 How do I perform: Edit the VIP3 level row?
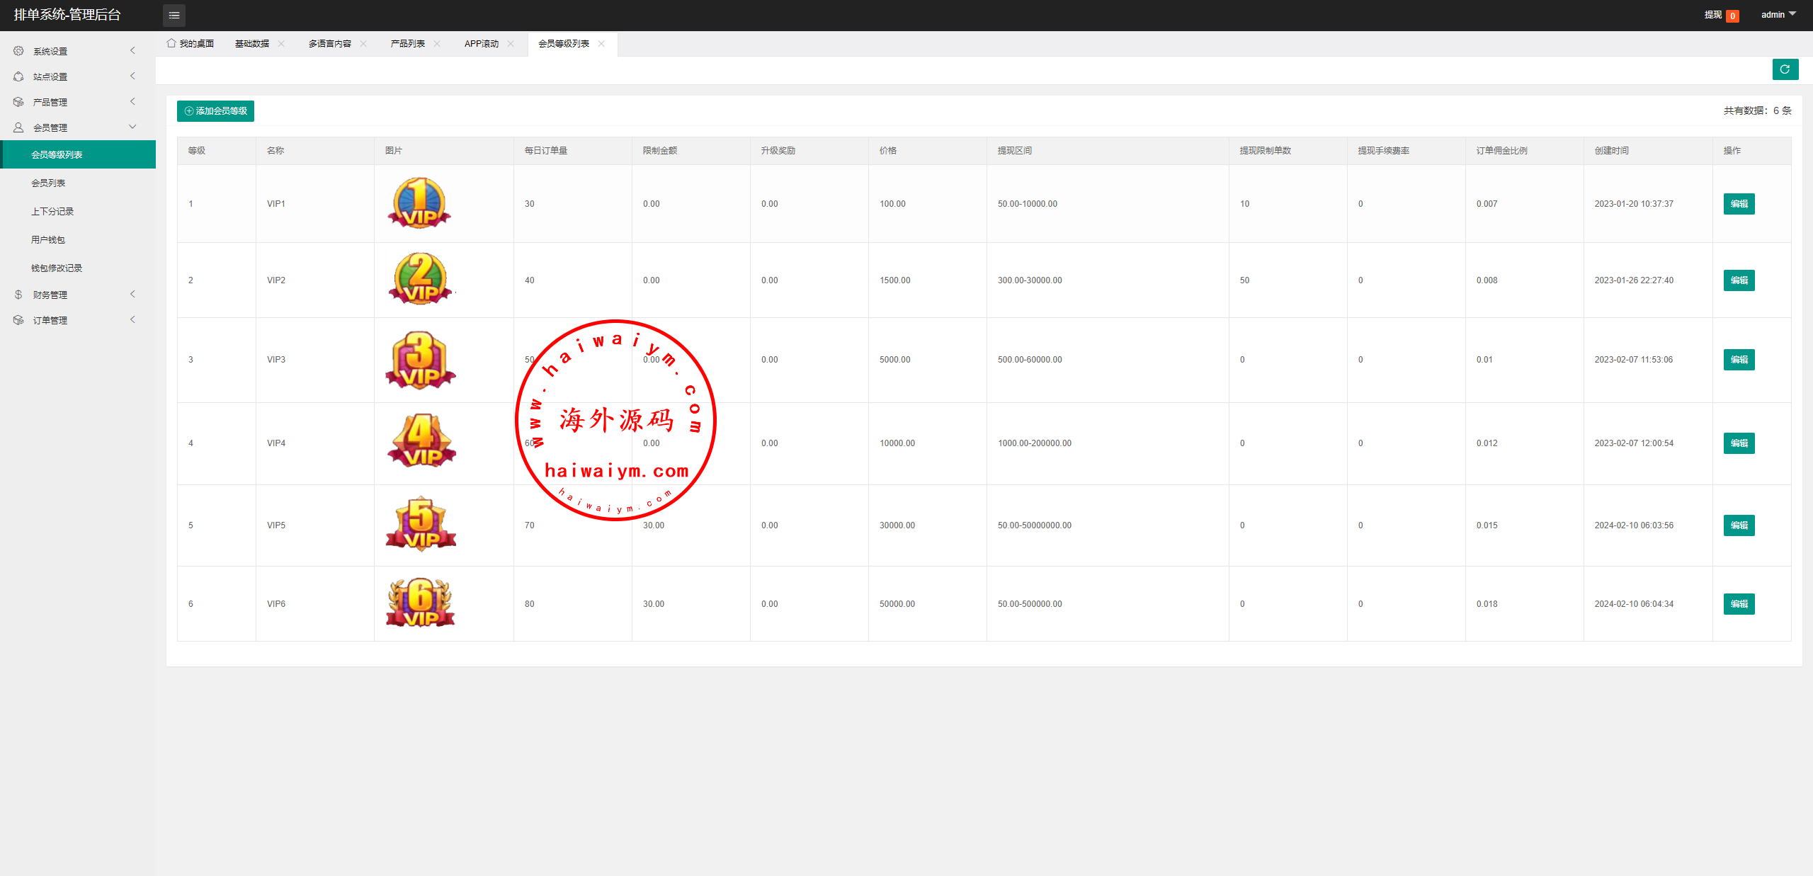(1739, 360)
